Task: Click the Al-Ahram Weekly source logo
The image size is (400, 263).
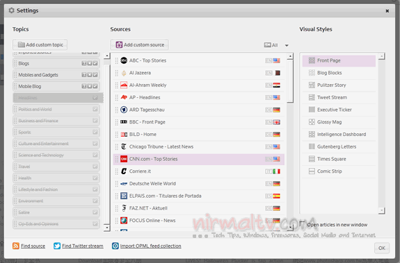Action: point(124,85)
